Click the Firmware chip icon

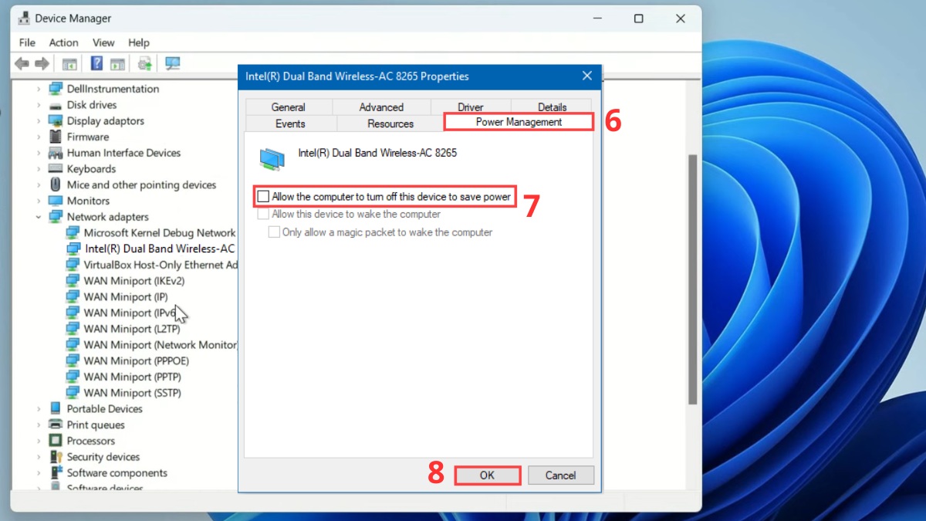56,137
